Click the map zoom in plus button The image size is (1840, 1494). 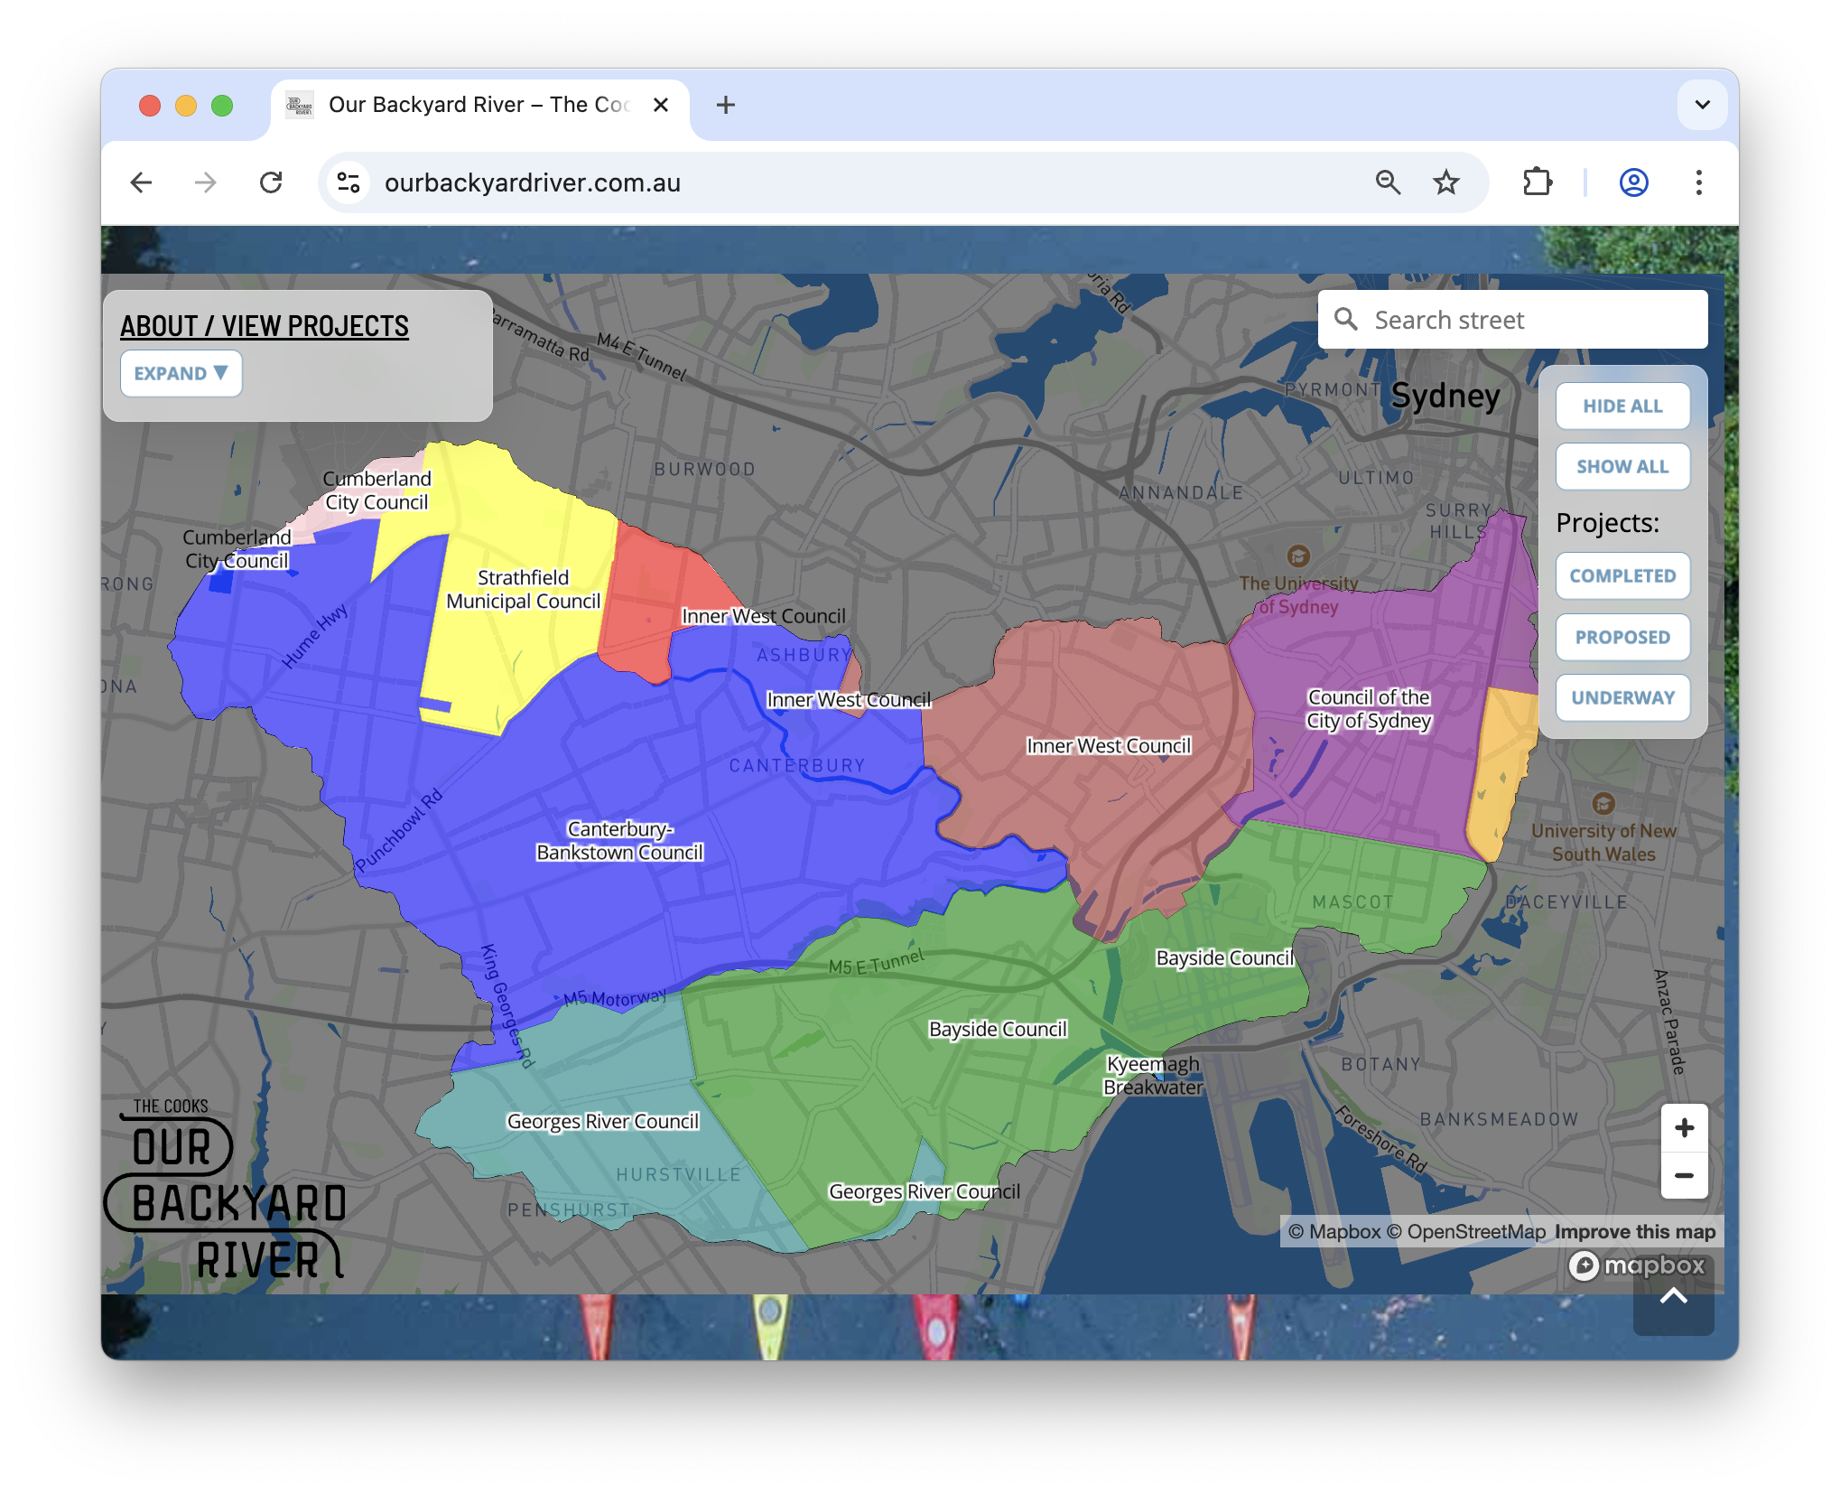click(1684, 1127)
